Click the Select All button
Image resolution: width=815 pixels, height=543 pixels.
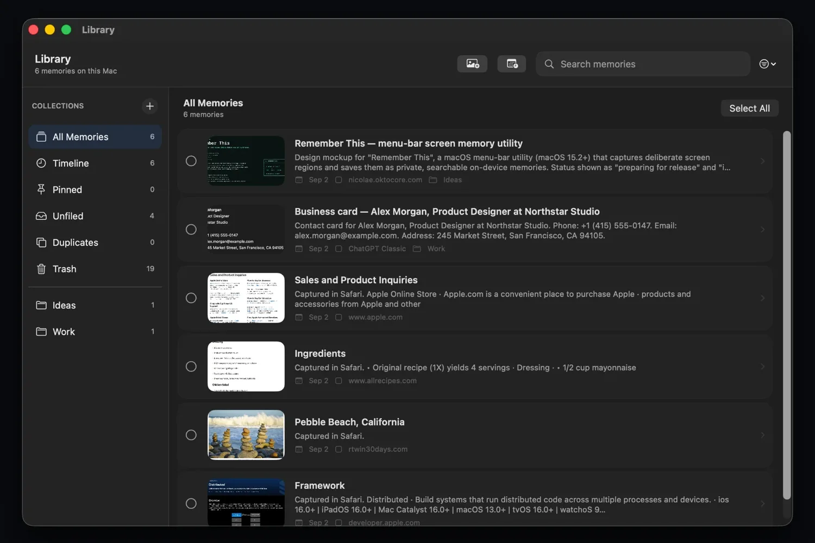pyautogui.click(x=749, y=108)
